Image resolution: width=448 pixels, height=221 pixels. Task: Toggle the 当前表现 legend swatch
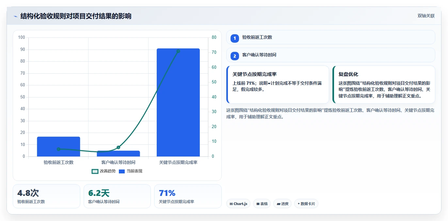pyautogui.click(x=122, y=171)
